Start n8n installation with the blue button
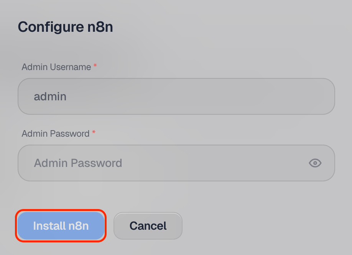352x255 pixels. tap(61, 226)
